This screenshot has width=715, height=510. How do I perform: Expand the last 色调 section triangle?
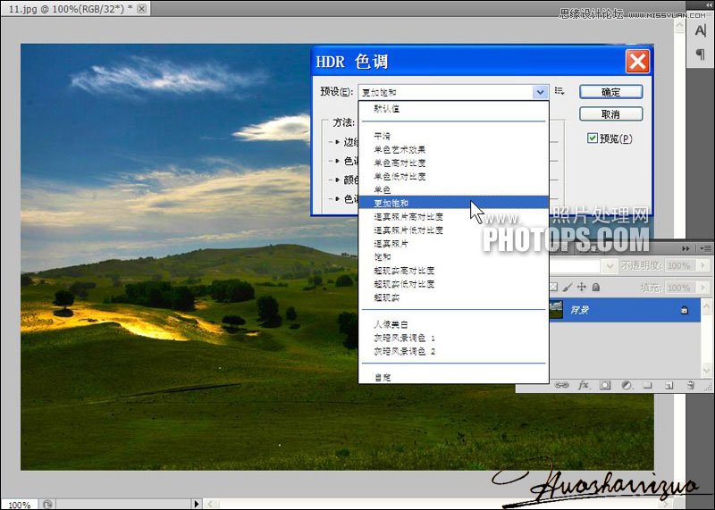[x=337, y=198]
